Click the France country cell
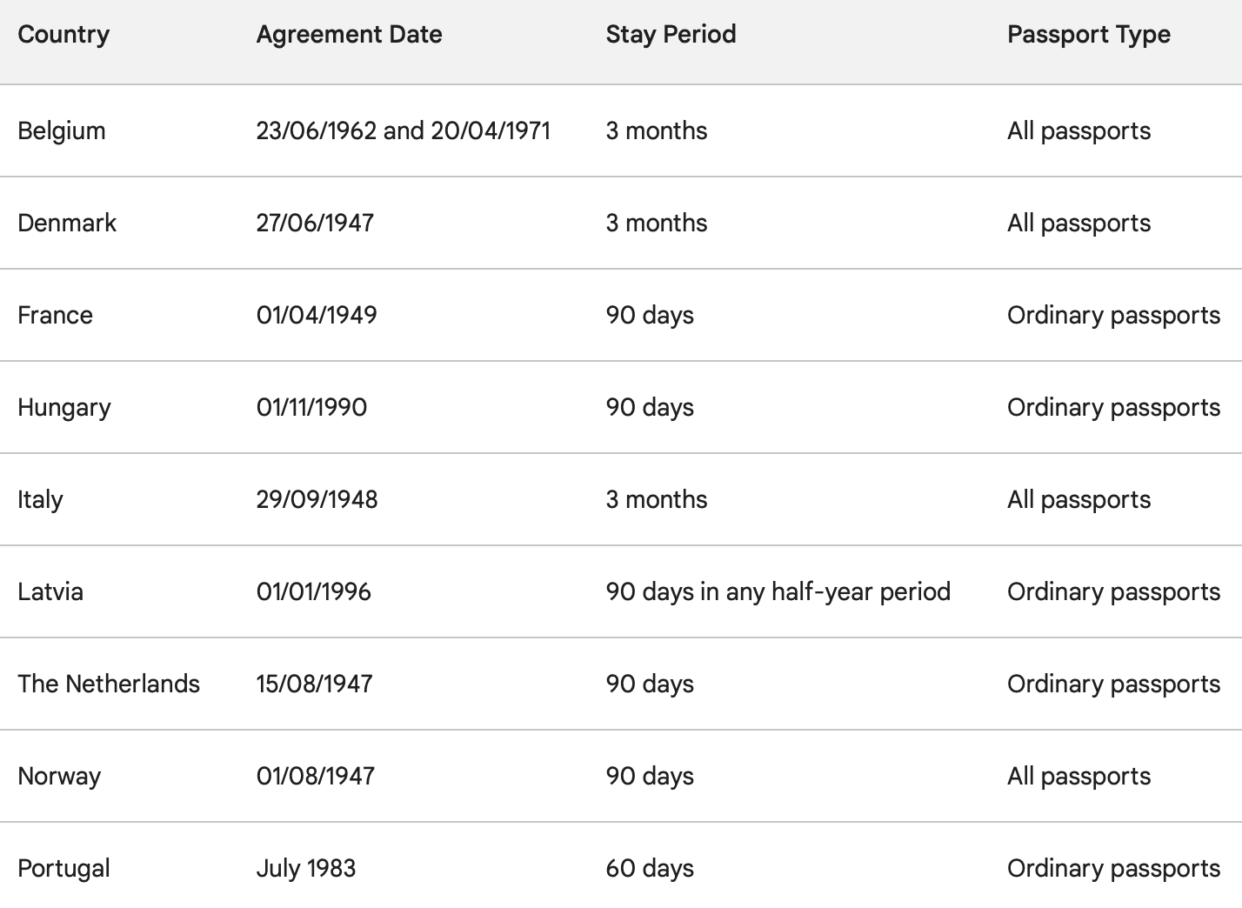Screen dimensions: 1242x908 pos(55,316)
